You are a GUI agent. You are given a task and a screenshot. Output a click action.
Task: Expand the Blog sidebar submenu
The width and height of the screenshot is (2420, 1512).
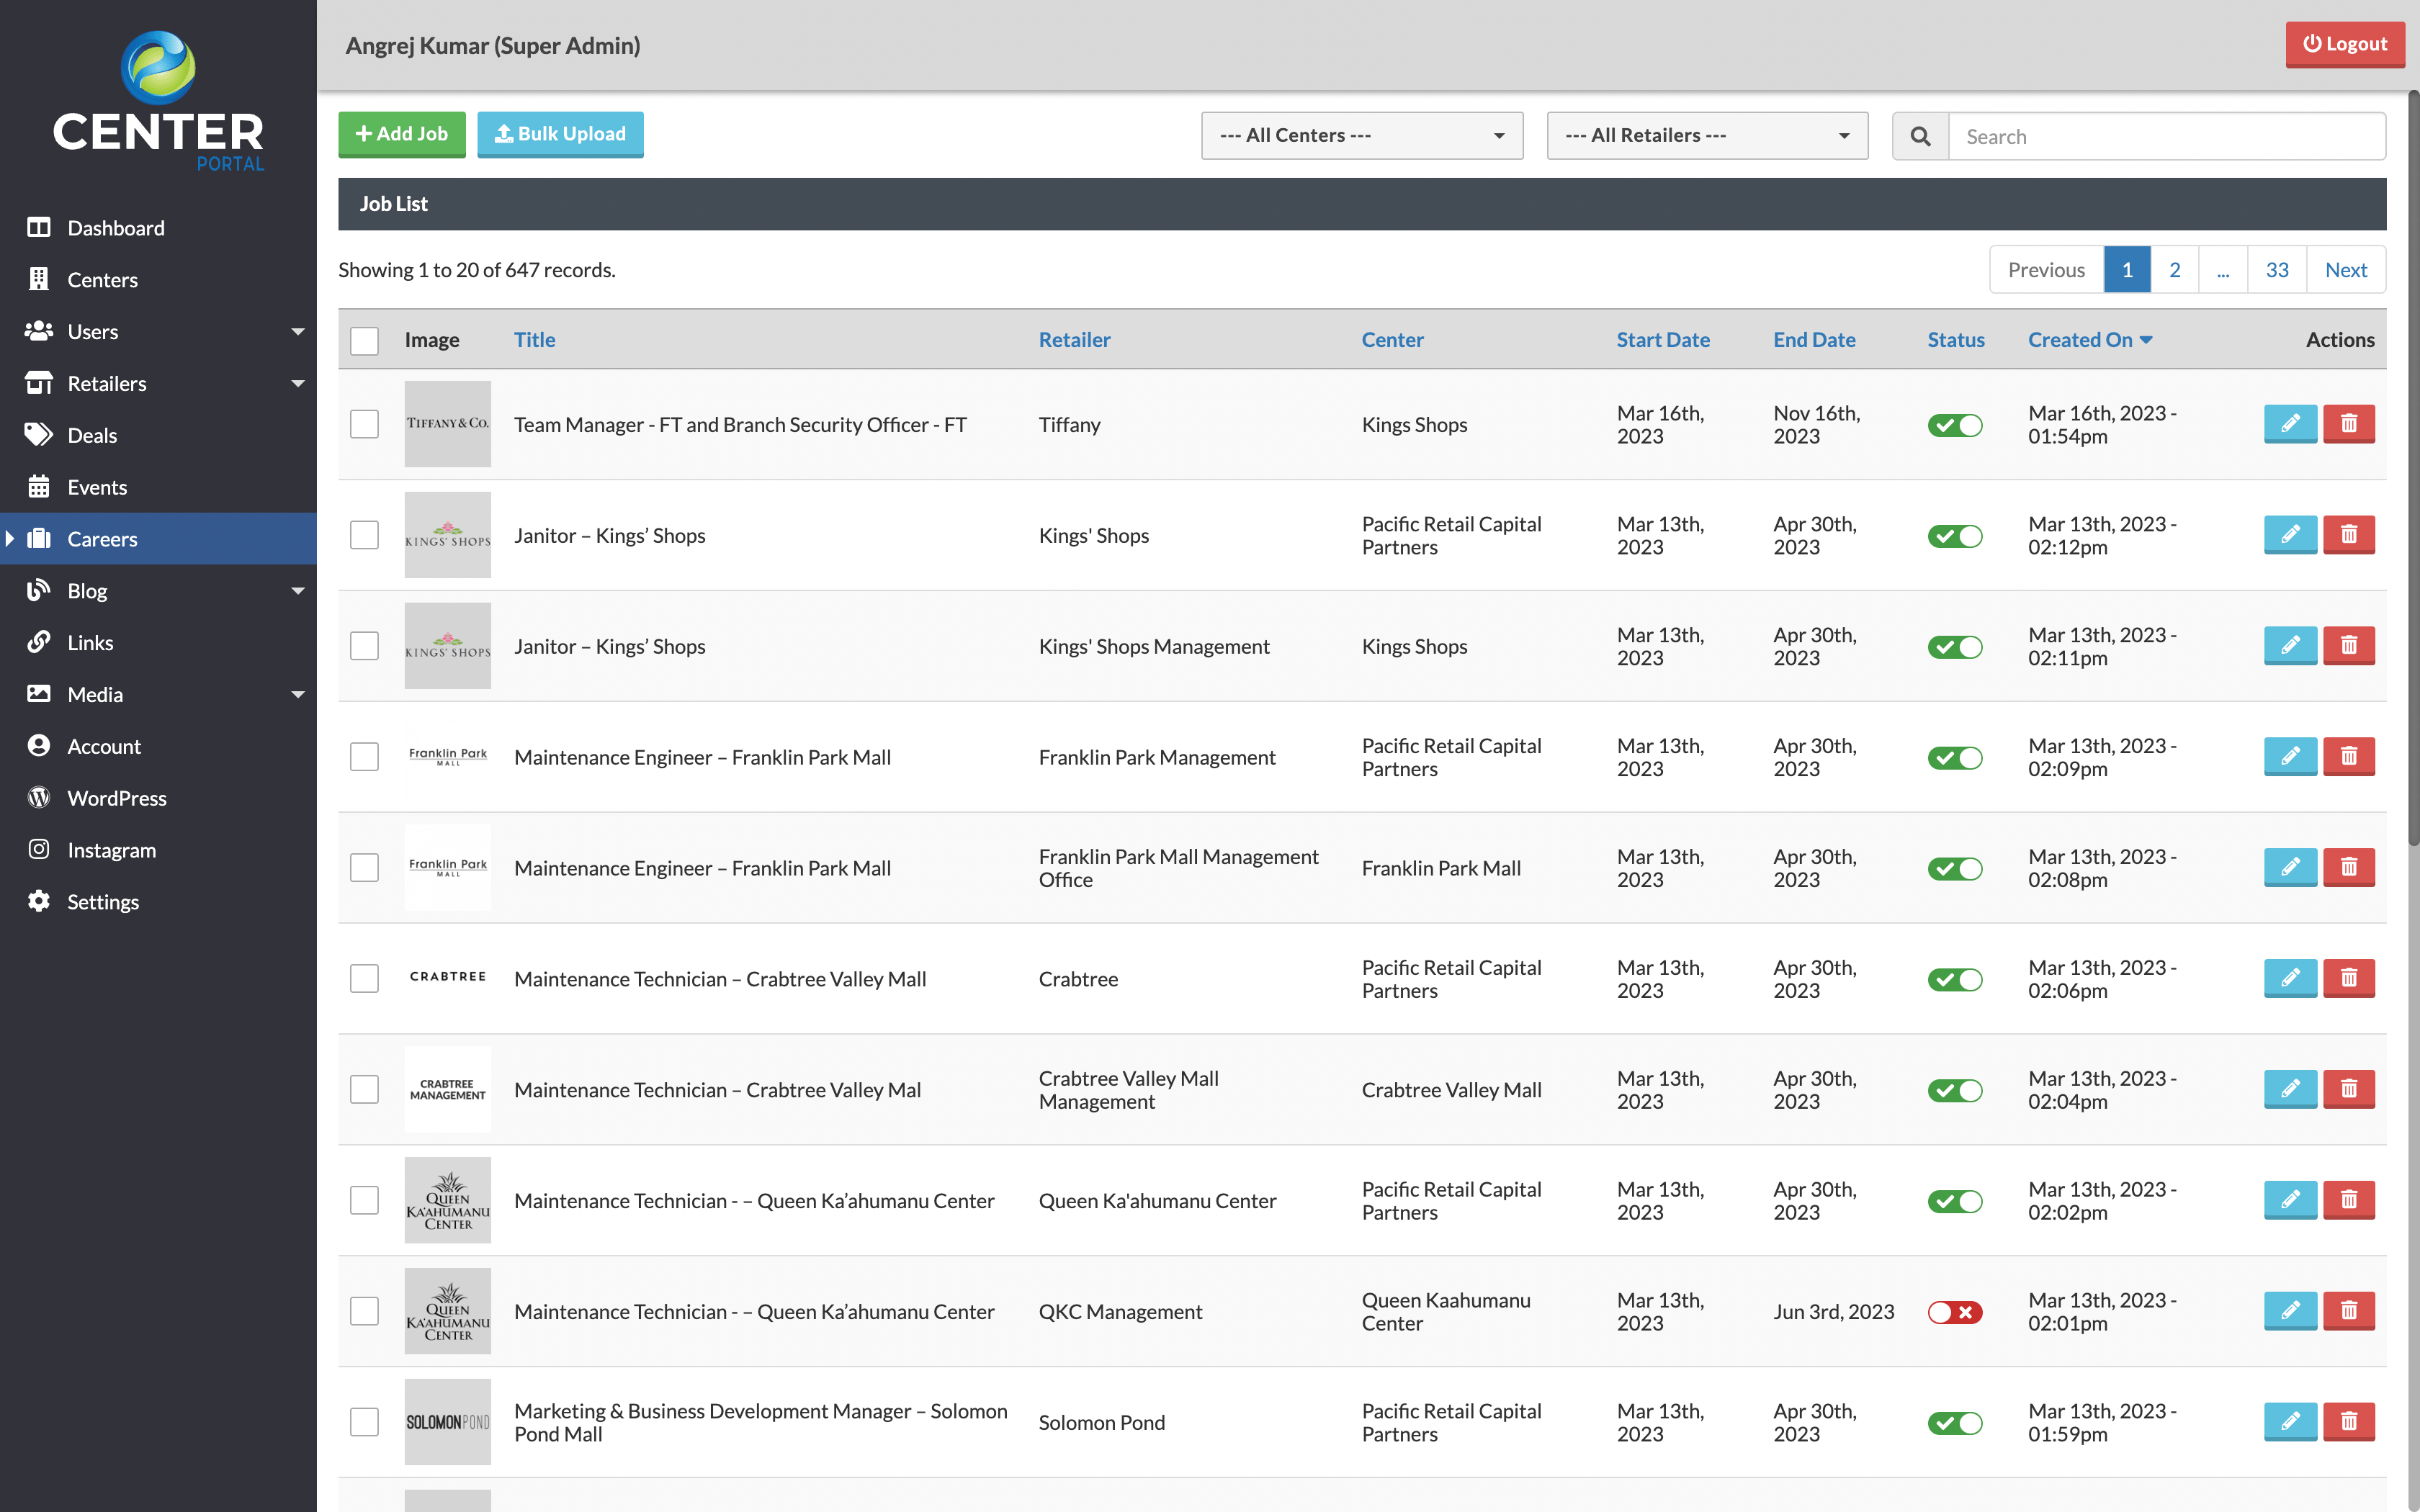297,590
